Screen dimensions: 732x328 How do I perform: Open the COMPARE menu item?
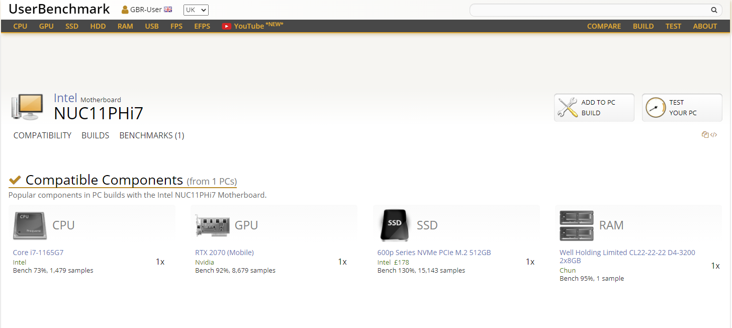pos(604,26)
